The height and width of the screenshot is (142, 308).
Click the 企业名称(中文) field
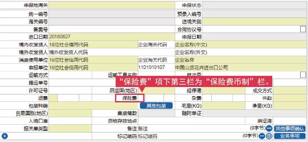pyautogui.click(x=241, y=44)
